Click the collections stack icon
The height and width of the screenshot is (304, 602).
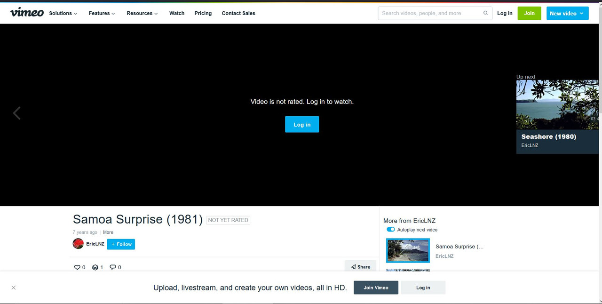point(95,267)
